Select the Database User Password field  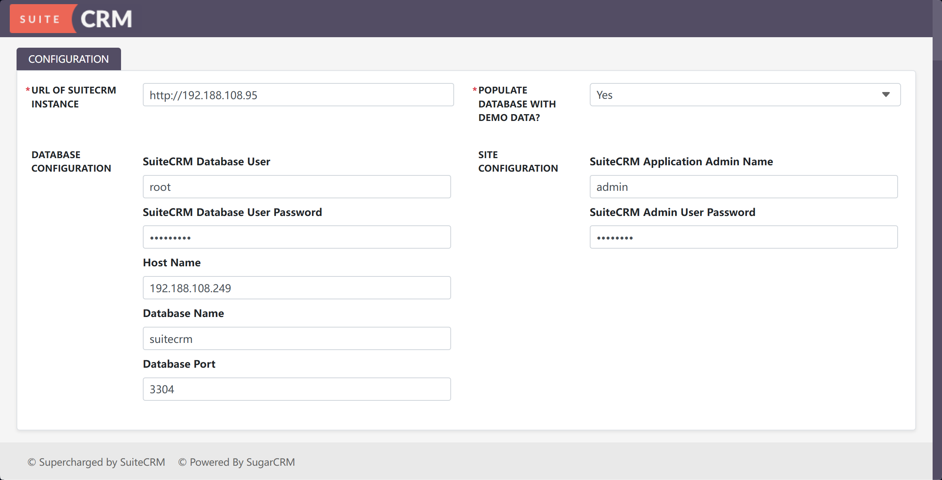[x=297, y=237]
